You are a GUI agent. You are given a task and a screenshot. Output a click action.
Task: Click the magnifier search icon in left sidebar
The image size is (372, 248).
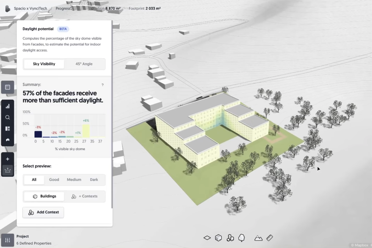pyautogui.click(x=8, y=117)
